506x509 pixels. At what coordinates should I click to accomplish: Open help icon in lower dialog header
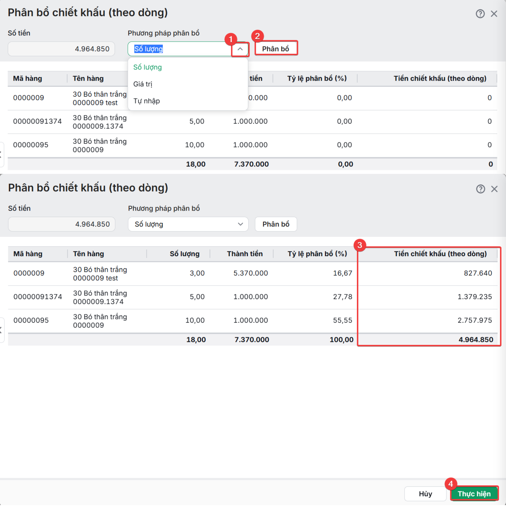pyautogui.click(x=480, y=189)
